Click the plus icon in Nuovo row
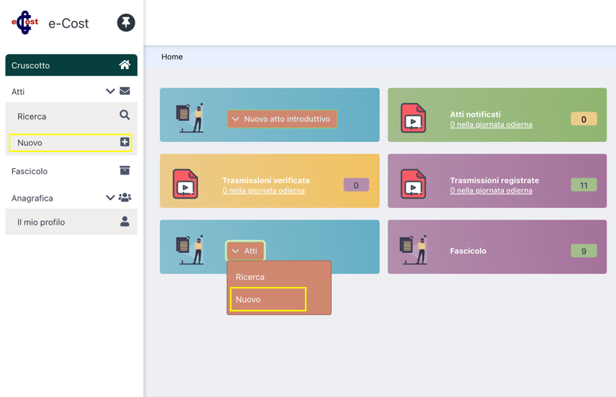 (125, 143)
